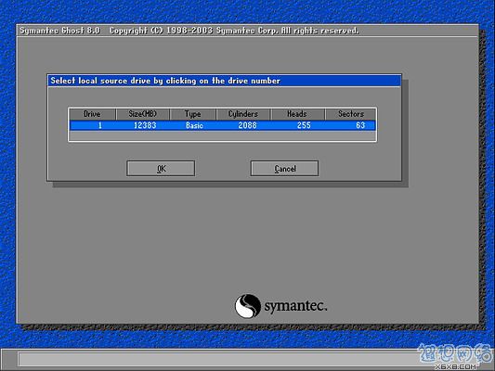Click the cylinders value 2088
Viewport: 495px width, 371px height.
[x=247, y=125]
